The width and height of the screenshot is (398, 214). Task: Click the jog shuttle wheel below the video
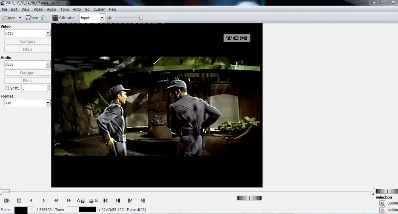249,198
